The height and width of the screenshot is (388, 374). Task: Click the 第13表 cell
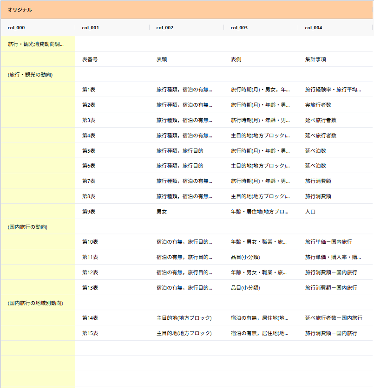[x=90, y=288]
